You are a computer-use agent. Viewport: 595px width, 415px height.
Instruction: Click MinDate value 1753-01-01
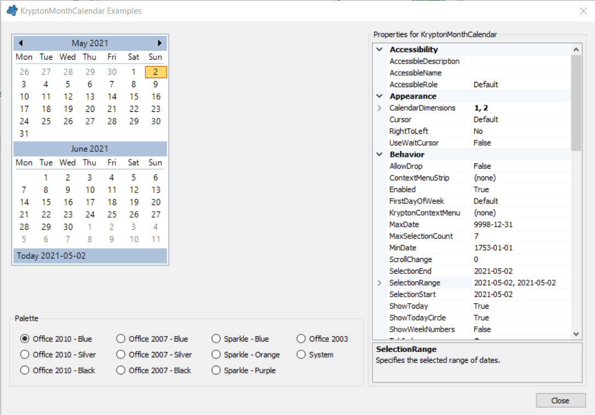(x=494, y=248)
